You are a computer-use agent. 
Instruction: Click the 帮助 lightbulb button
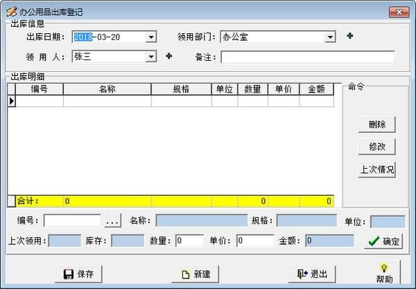tap(384, 273)
